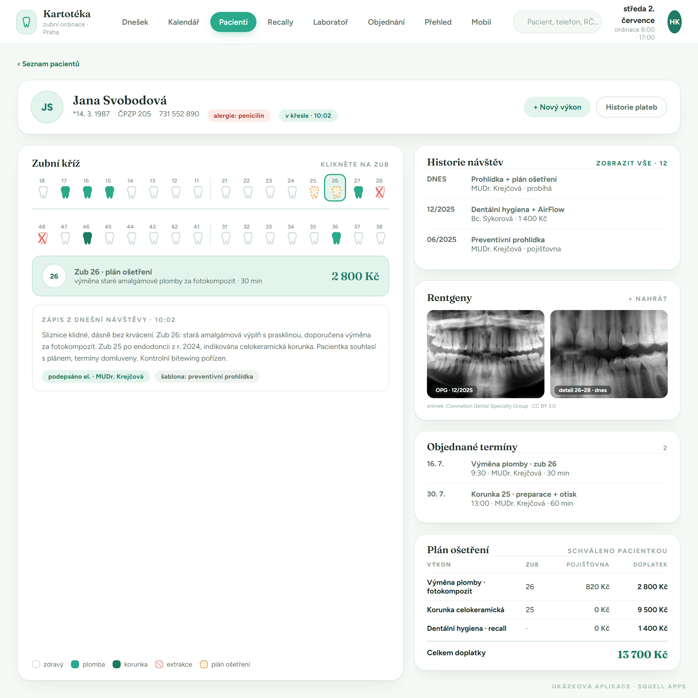Select filled tooth 16 icon

(x=87, y=192)
